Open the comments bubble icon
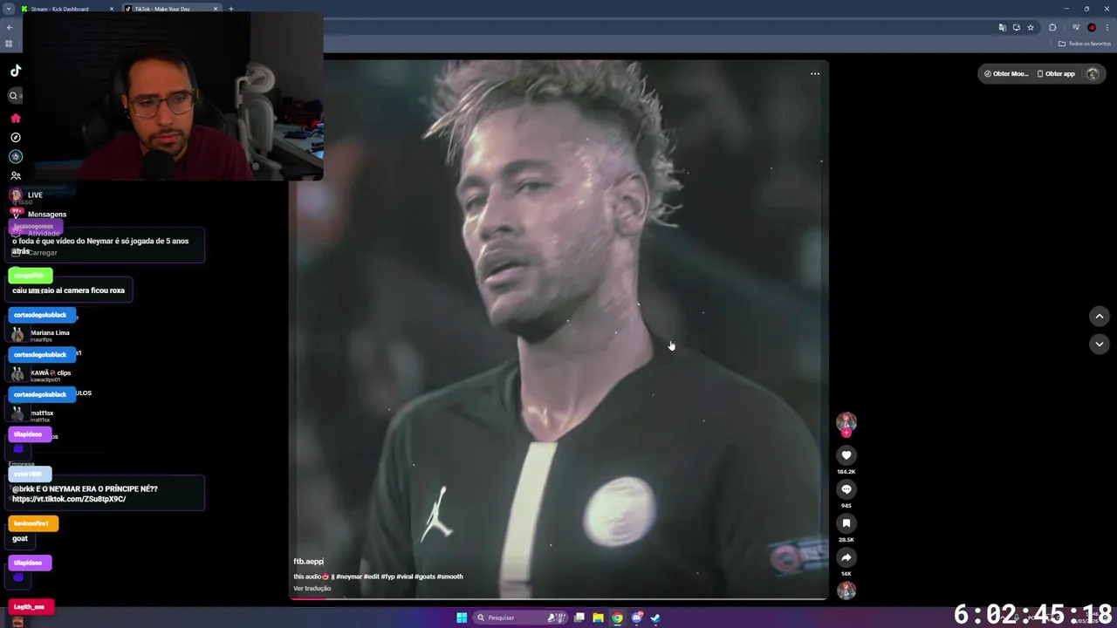 pyautogui.click(x=846, y=489)
